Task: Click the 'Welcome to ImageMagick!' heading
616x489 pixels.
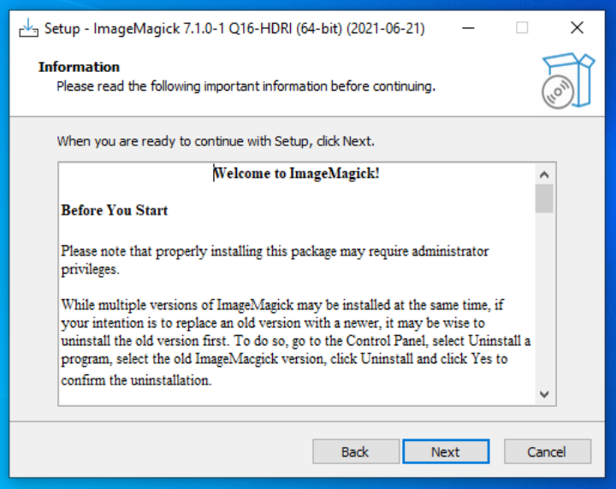Action: pos(296,173)
